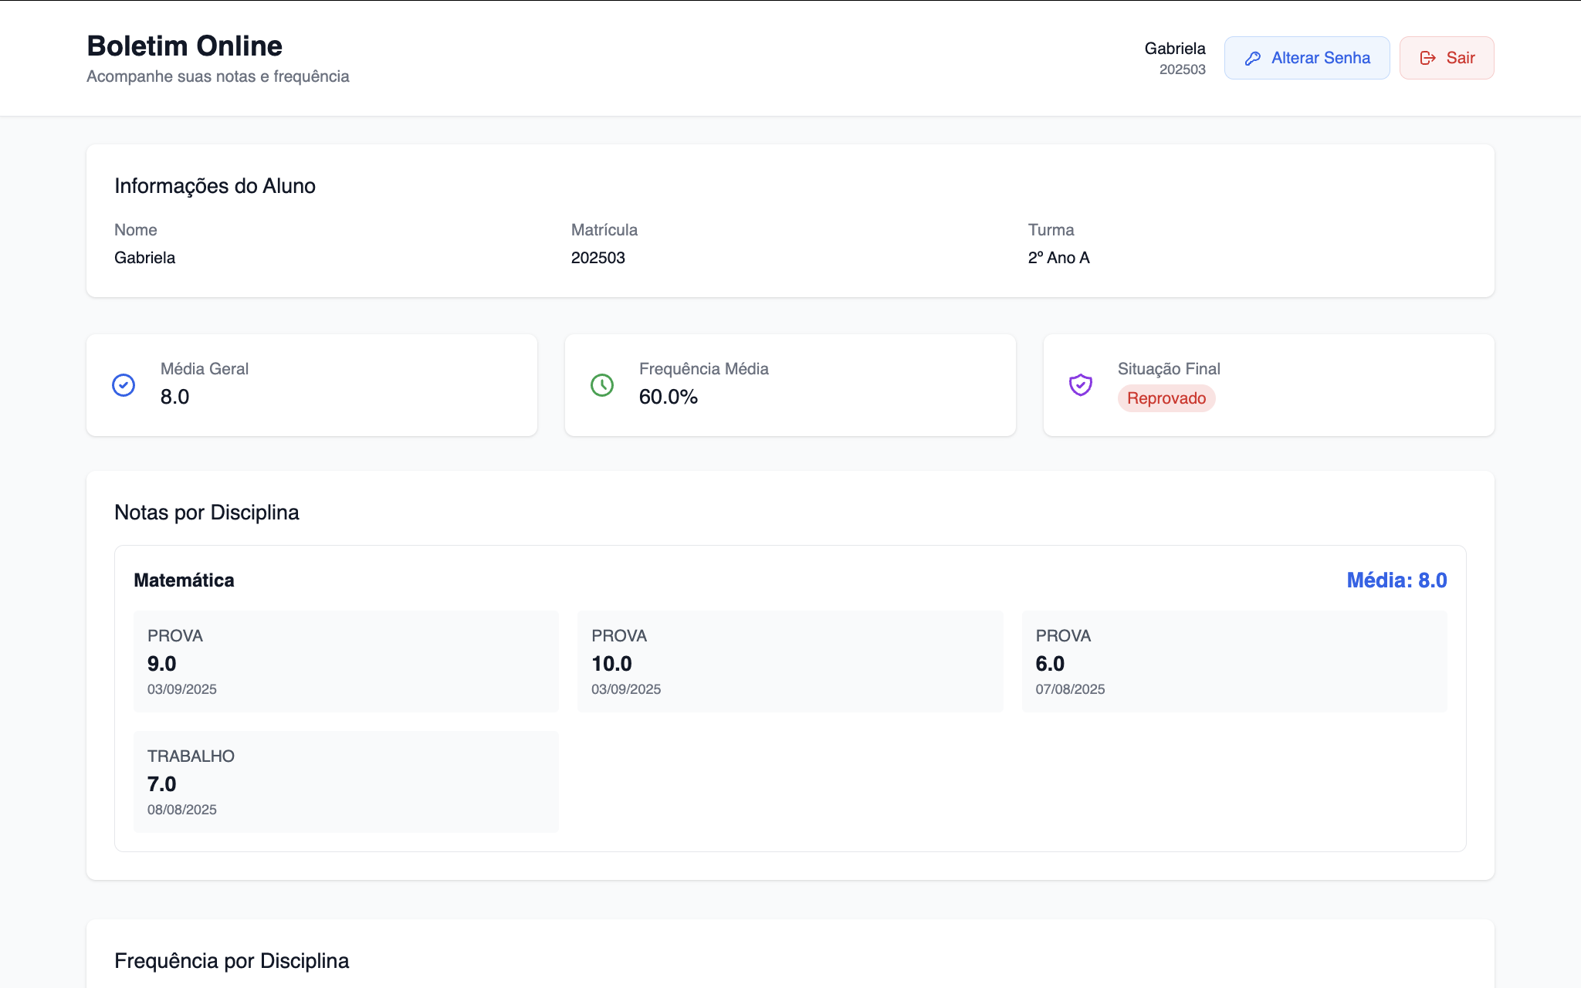
Task: Click the Matemática discipline heading
Action: [184, 580]
